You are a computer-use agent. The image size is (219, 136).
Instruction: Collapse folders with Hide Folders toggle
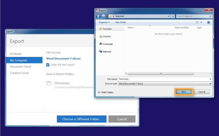click(x=106, y=92)
